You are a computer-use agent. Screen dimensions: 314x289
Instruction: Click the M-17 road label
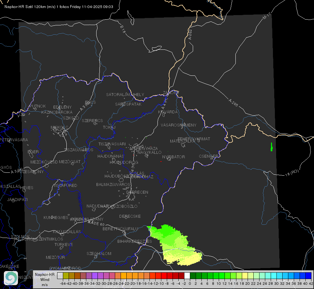click(x=267, y=16)
